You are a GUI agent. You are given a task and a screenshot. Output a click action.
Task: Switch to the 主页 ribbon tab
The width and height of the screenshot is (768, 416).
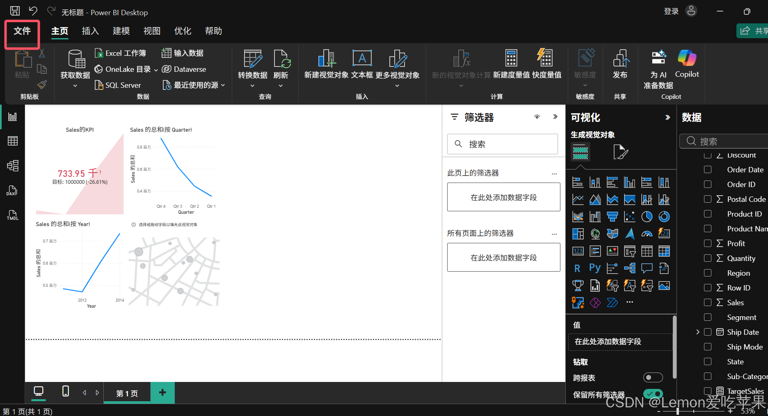(60, 31)
